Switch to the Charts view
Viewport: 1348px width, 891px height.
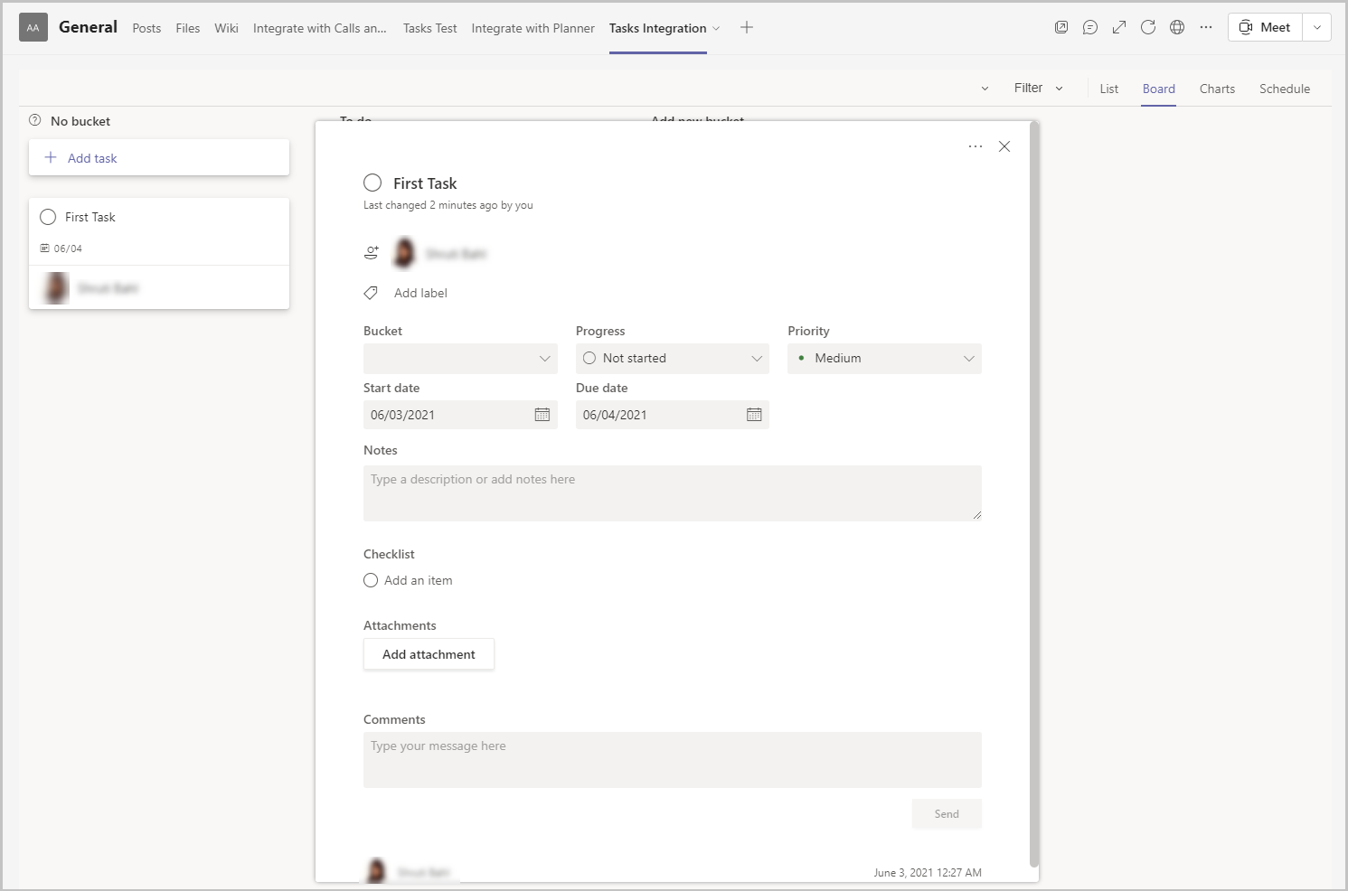(1218, 89)
